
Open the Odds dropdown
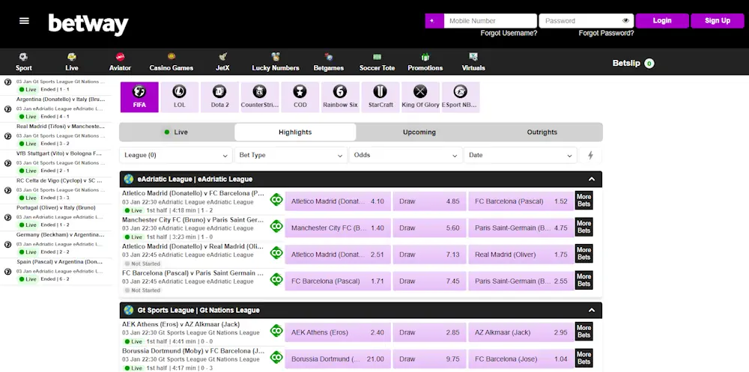405,155
